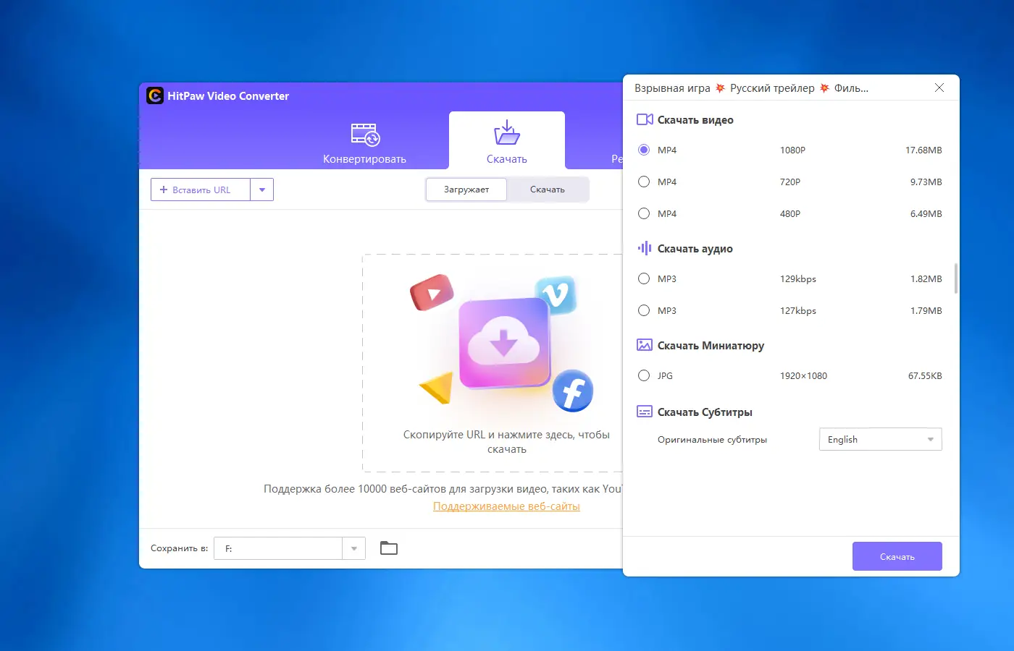Click the 129kbps bitrate label
Image resolution: width=1014 pixels, height=651 pixels.
click(798, 278)
